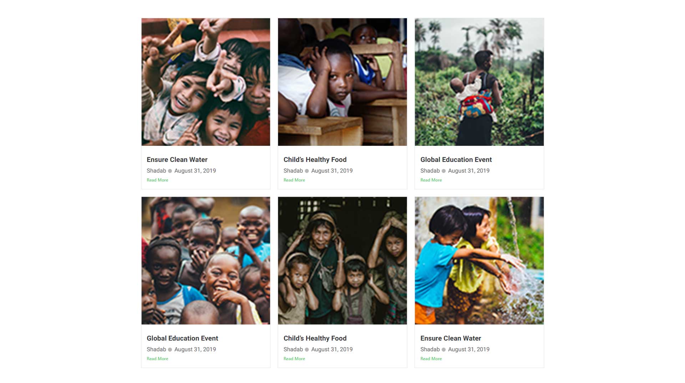
Task: Click Read More under family covering ears card
Action: (294, 359)
